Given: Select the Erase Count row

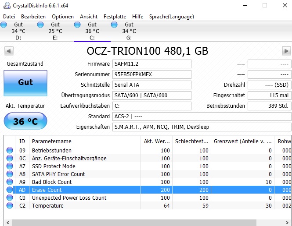Looking at the screenshot, I should pyautogui.click(x=148, y=190).
